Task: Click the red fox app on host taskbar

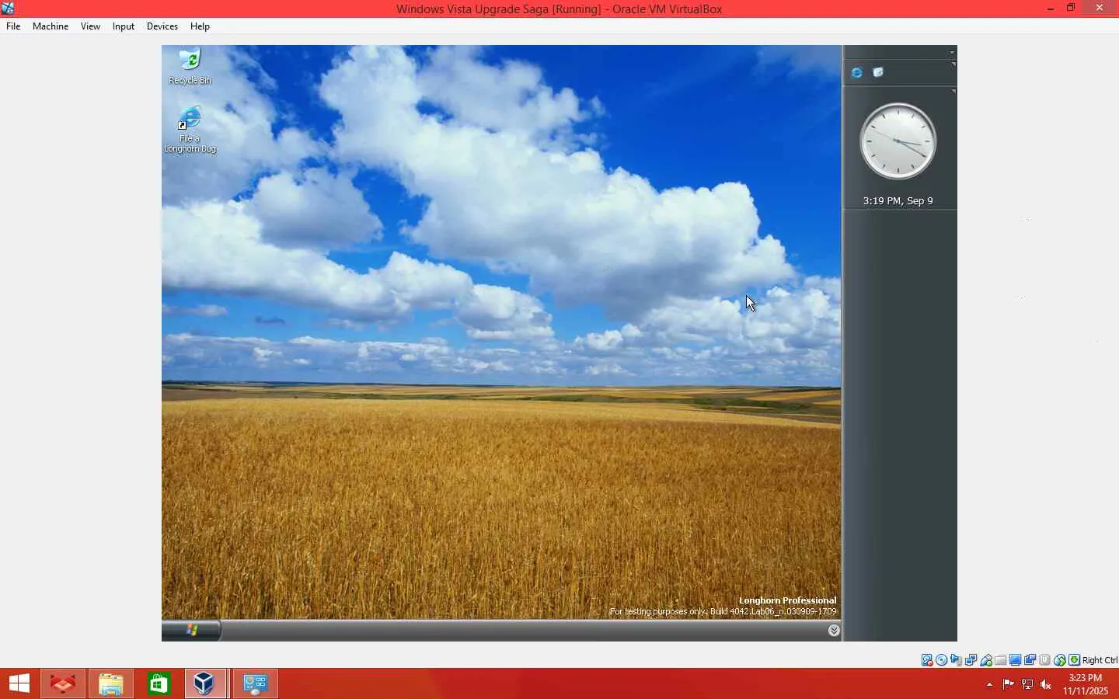Action: 63,683
